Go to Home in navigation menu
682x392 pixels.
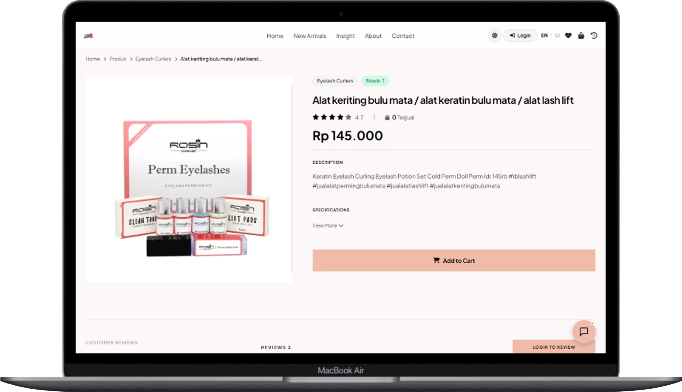(275, 36)
